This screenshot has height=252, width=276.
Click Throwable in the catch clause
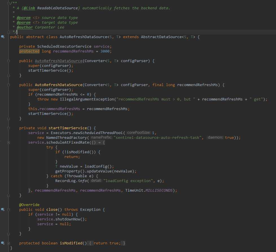point(76,176)
